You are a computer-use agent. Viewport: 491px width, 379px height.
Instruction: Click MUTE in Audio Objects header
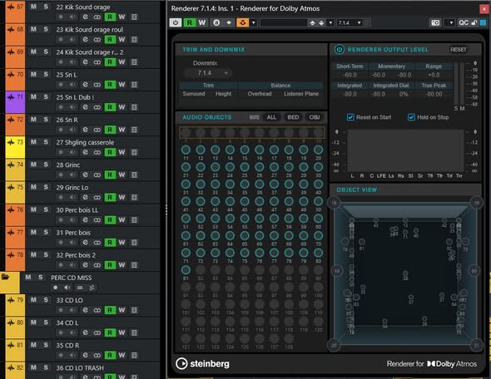(x=254, y=117)
